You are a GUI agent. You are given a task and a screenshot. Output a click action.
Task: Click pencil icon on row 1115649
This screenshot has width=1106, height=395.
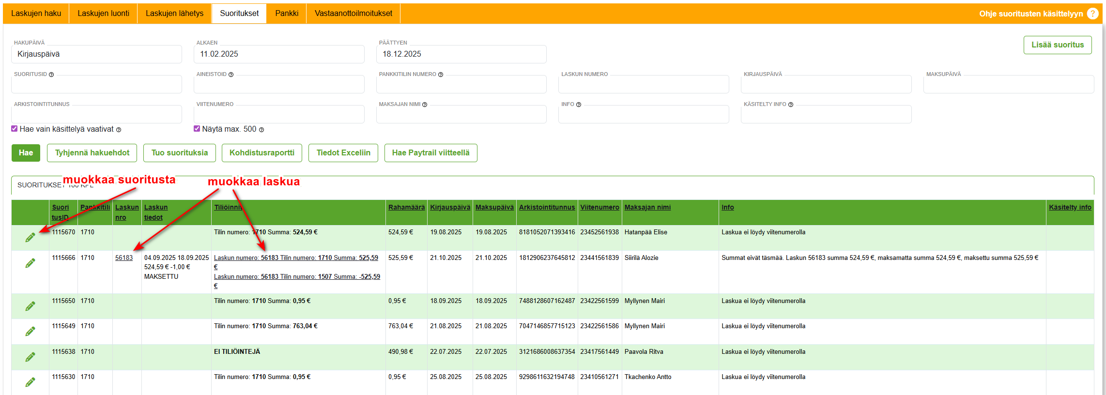[30, 332]
